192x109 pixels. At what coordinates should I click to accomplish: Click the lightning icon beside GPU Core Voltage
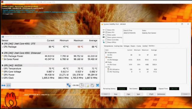coord(2,71)
